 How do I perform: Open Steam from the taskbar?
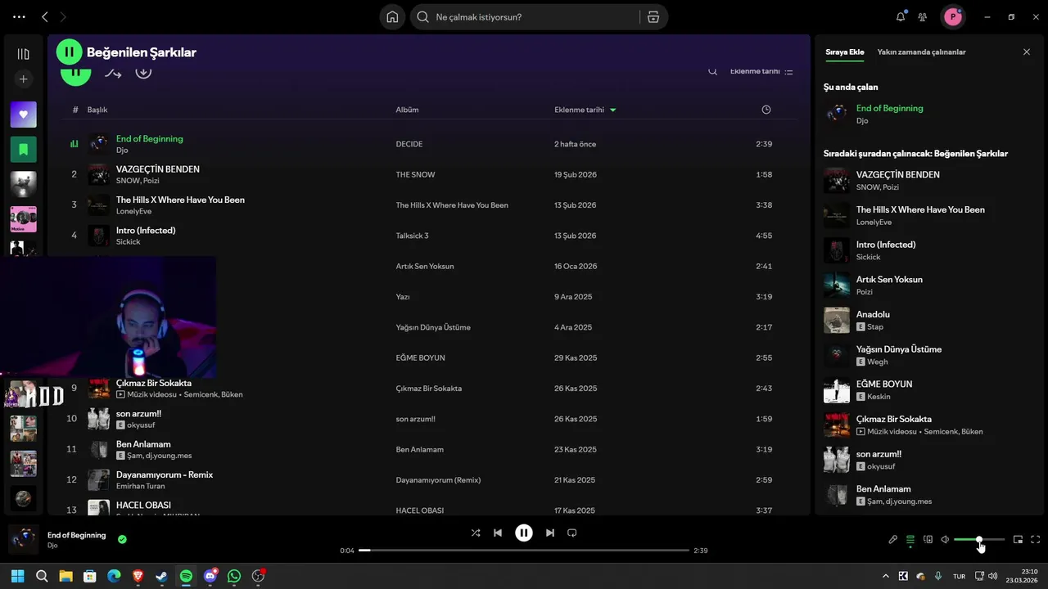coord(162,576)
